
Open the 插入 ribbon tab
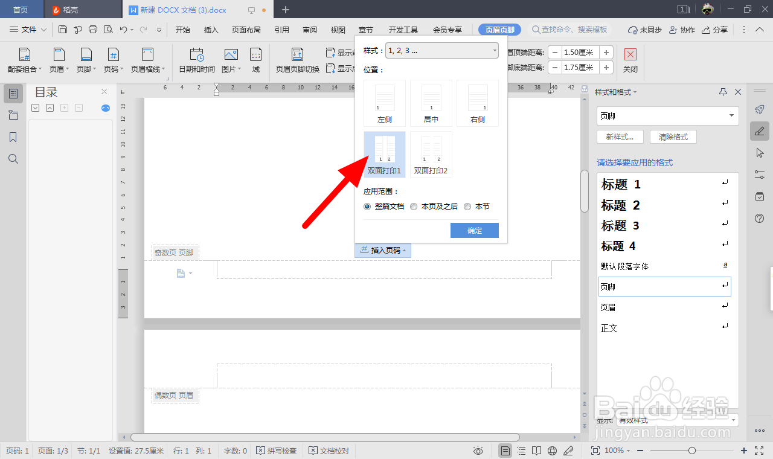click(x=211, y=30)
